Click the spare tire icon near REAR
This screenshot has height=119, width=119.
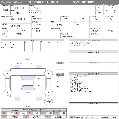click(48, 101)
